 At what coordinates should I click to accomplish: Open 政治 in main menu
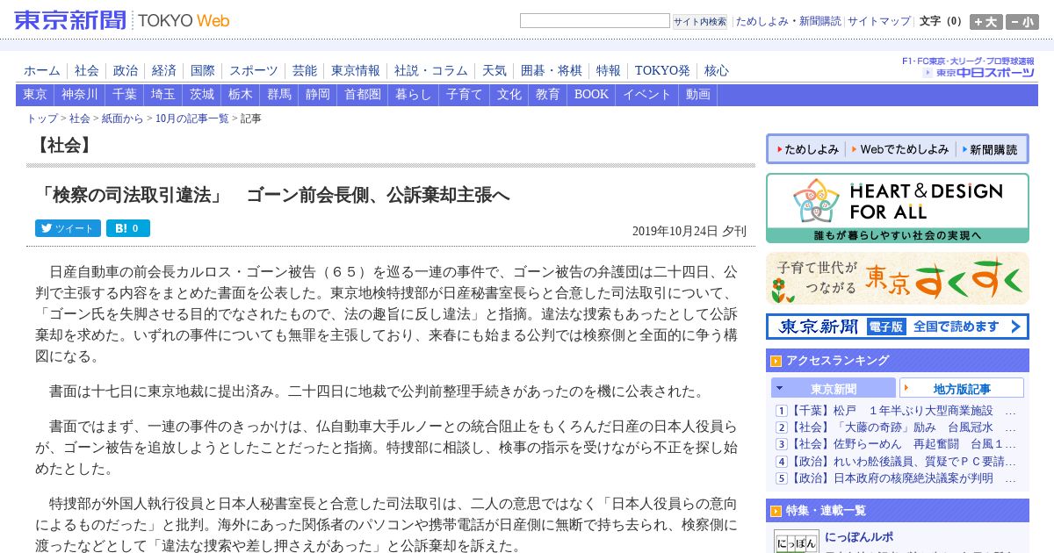coord(126,70)
